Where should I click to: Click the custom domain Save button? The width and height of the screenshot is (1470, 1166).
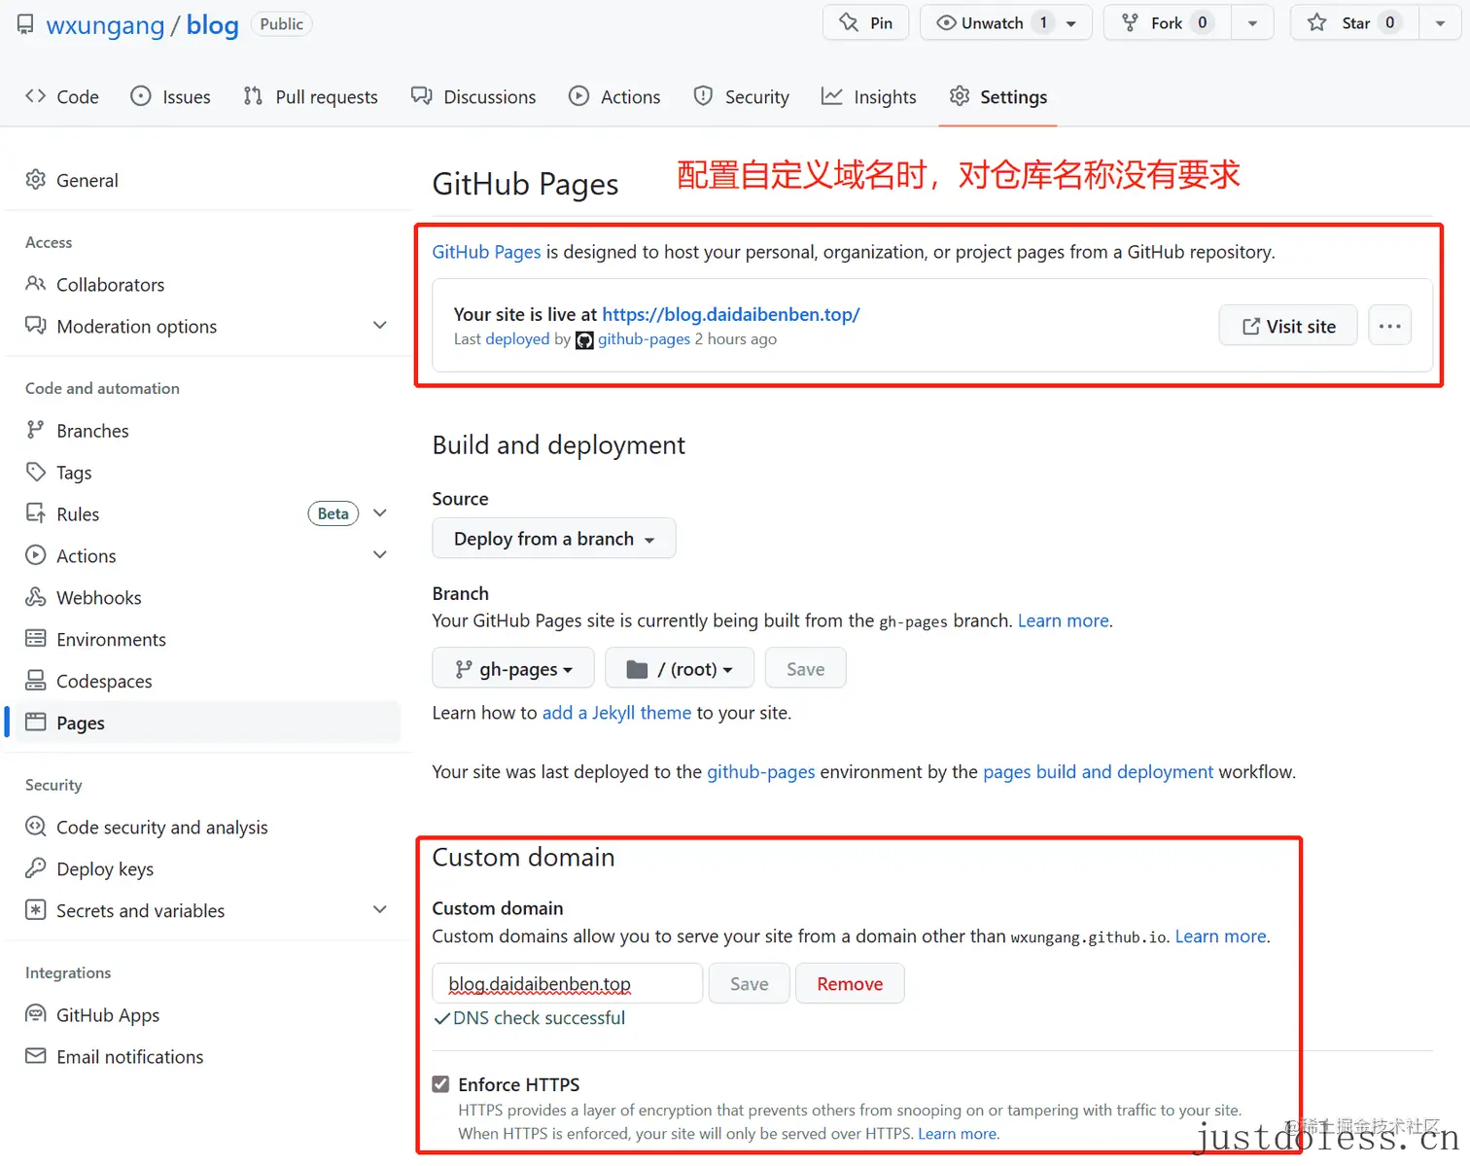(750, 983)
